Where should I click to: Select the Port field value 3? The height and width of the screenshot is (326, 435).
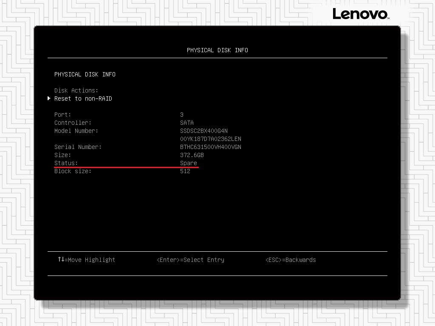point(182,114)
